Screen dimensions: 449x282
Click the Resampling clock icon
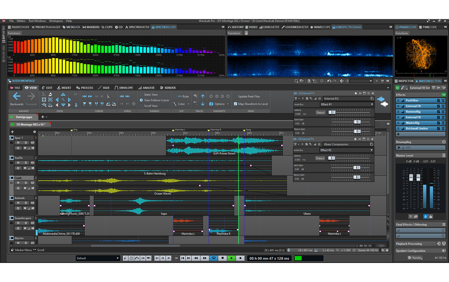pos(444,142)
